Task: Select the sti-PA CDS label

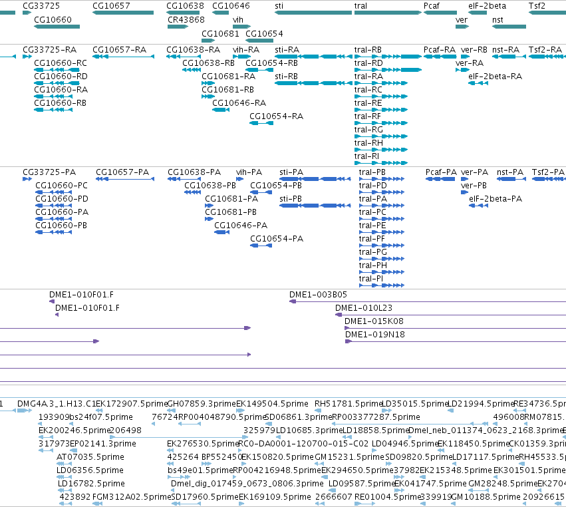Action: 291,172
